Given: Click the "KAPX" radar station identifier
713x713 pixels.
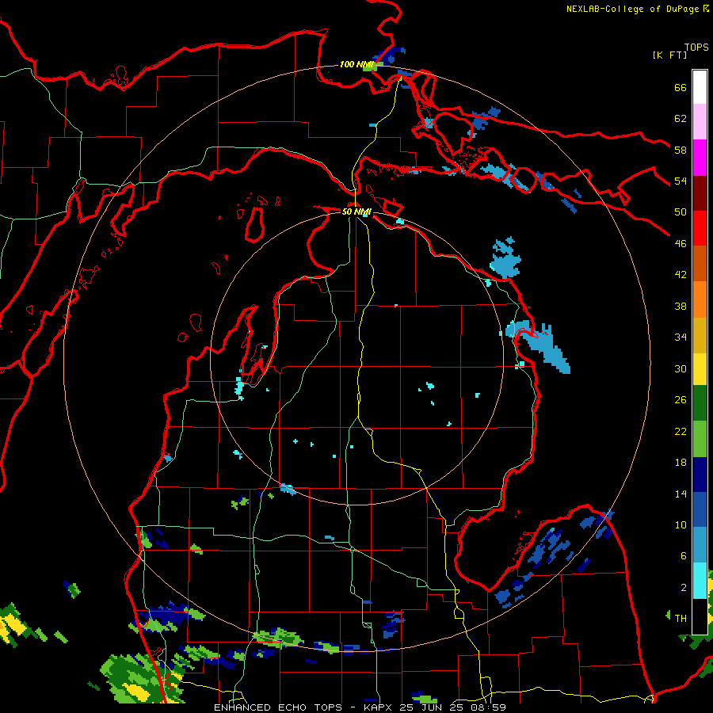Looking at the screenshot, I should click(x=379, y=707).
